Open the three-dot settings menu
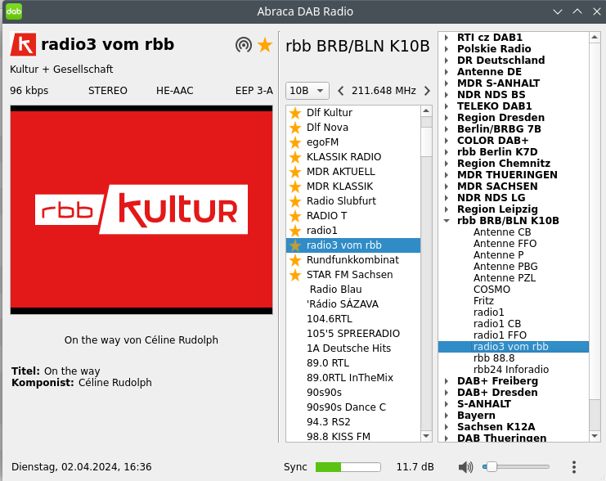This screenshot has height=481, width=606. [574, 467]
